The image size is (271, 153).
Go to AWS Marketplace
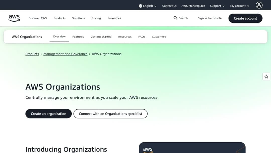(193, 6)
